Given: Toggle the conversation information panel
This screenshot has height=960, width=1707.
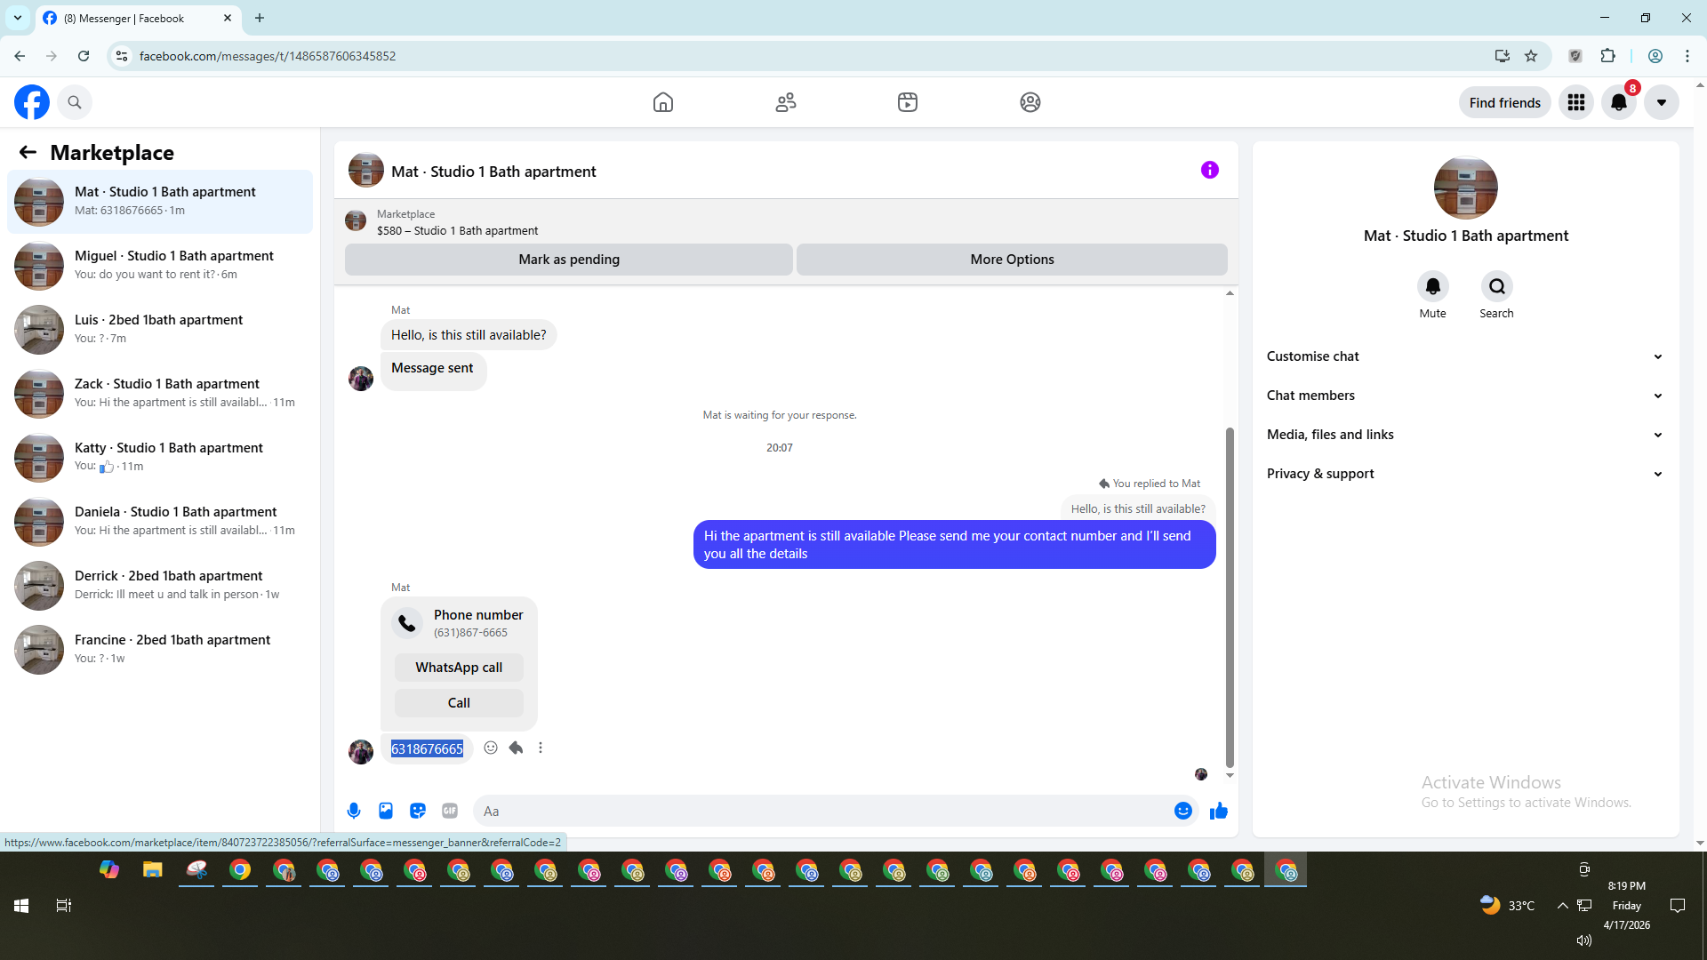Looking at the screenshot, I should click(1209, 170).
